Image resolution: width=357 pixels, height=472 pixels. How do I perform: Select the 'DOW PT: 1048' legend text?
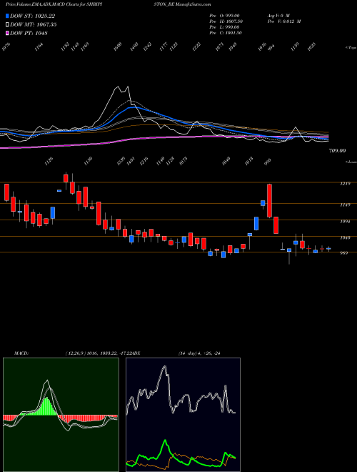[29, 33]
